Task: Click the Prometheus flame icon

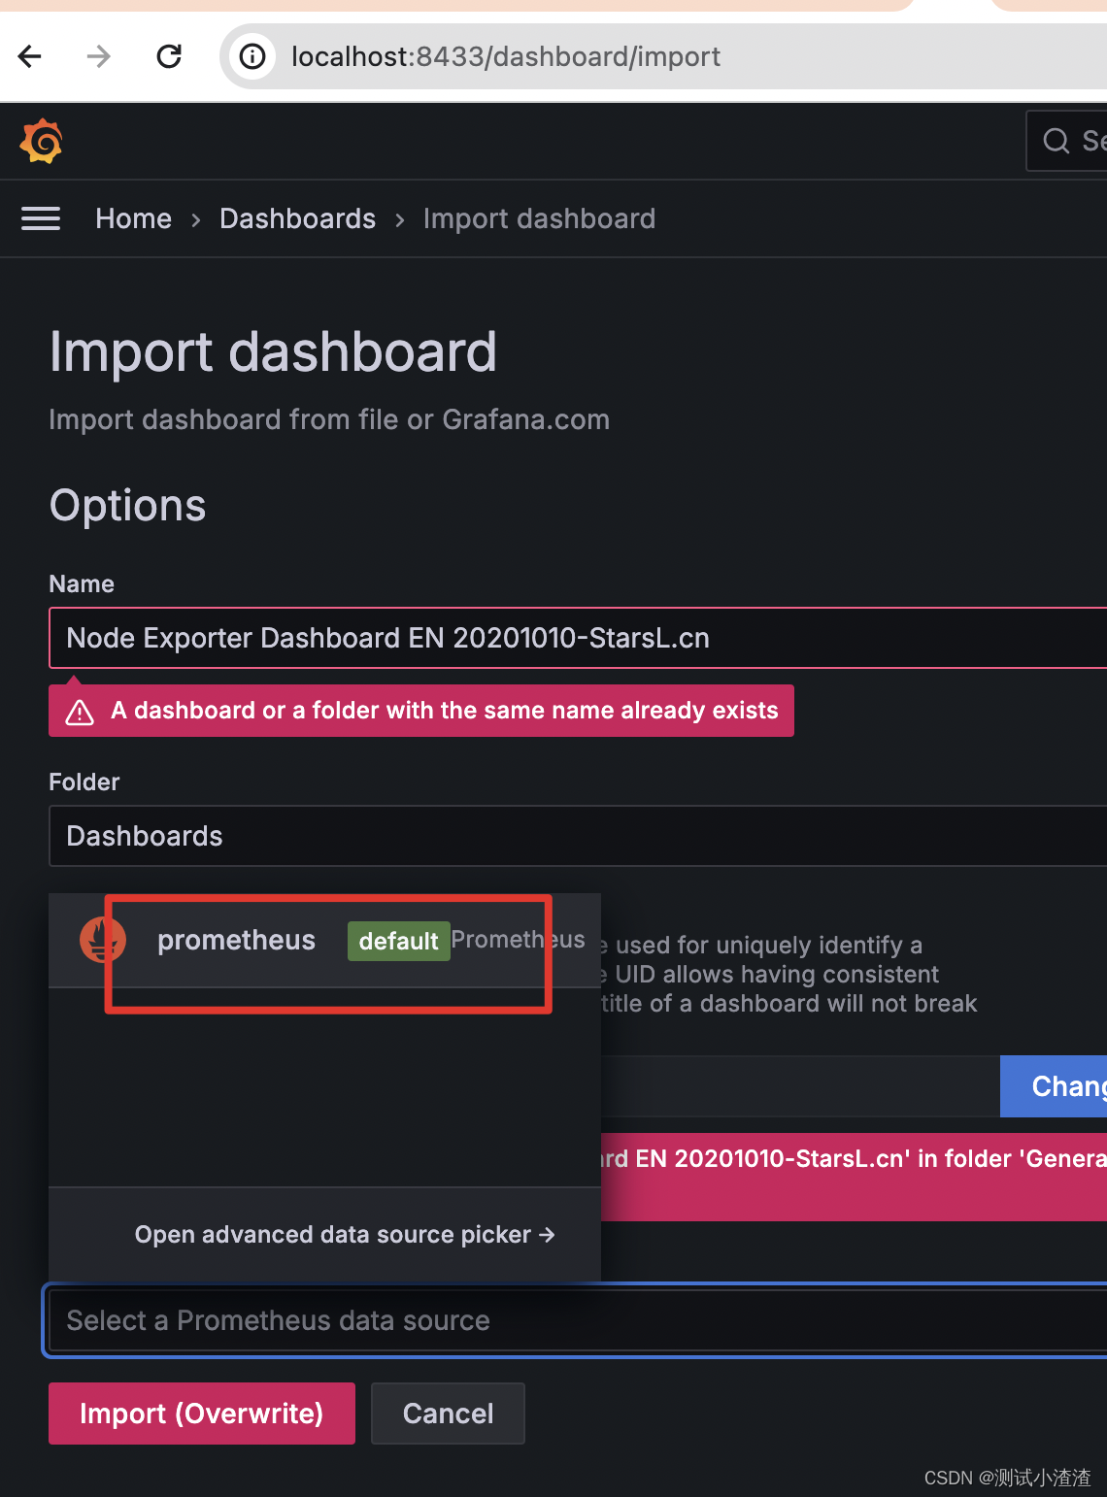Action: (x=102, y=939)
